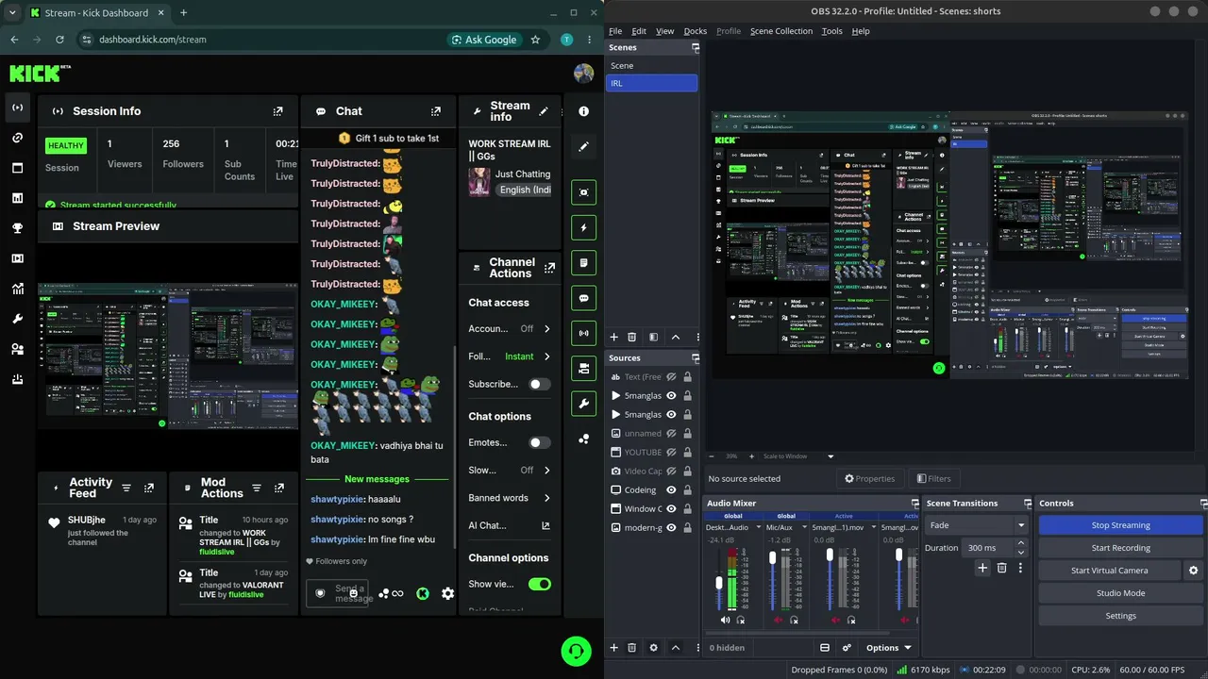Toggle the Subscribers chat access switch
This screenshot has width=1208, height=679.
click(540, 384)
